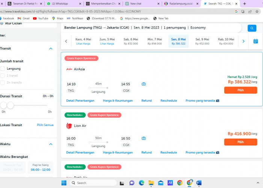Open a new browser tab with plus

click(244, 3)
